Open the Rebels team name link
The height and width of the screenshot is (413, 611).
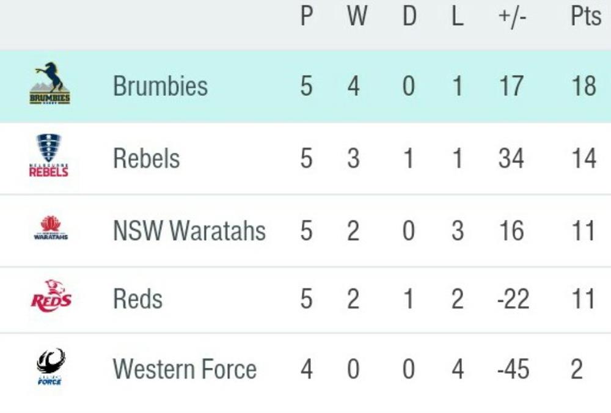coord(147,159)
